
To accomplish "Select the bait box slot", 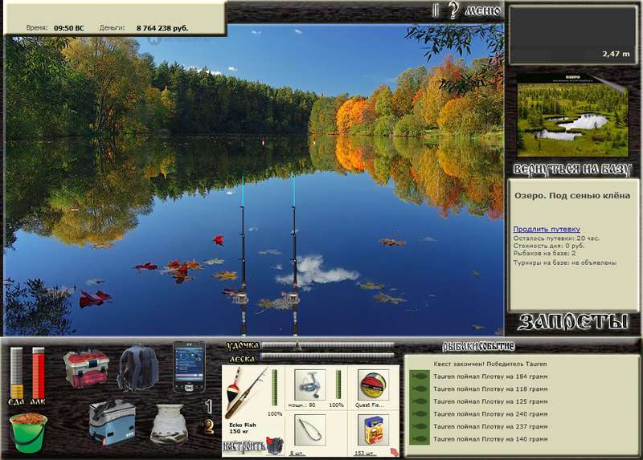I will [373, 430].
